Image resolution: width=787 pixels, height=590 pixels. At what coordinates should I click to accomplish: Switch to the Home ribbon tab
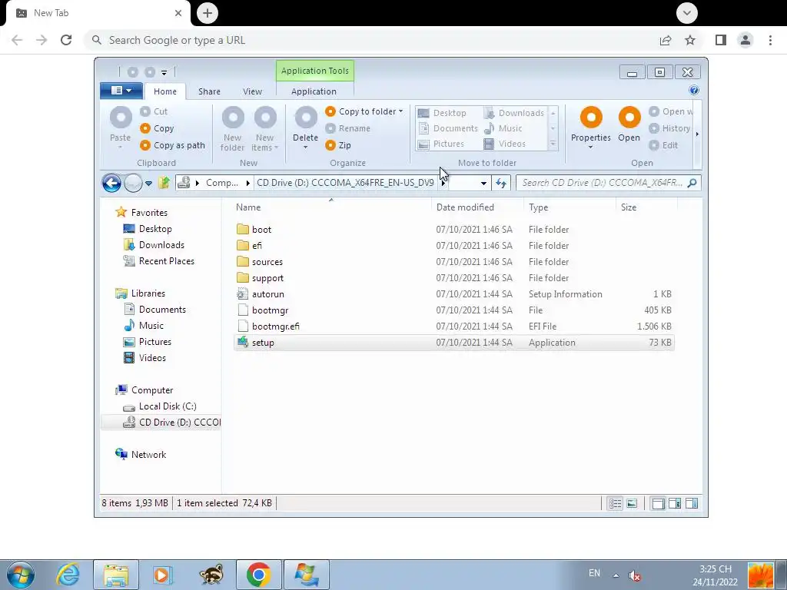click(165, 91)
